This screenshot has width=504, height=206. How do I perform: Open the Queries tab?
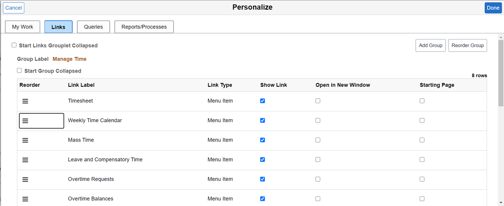[x=93, y=27]
